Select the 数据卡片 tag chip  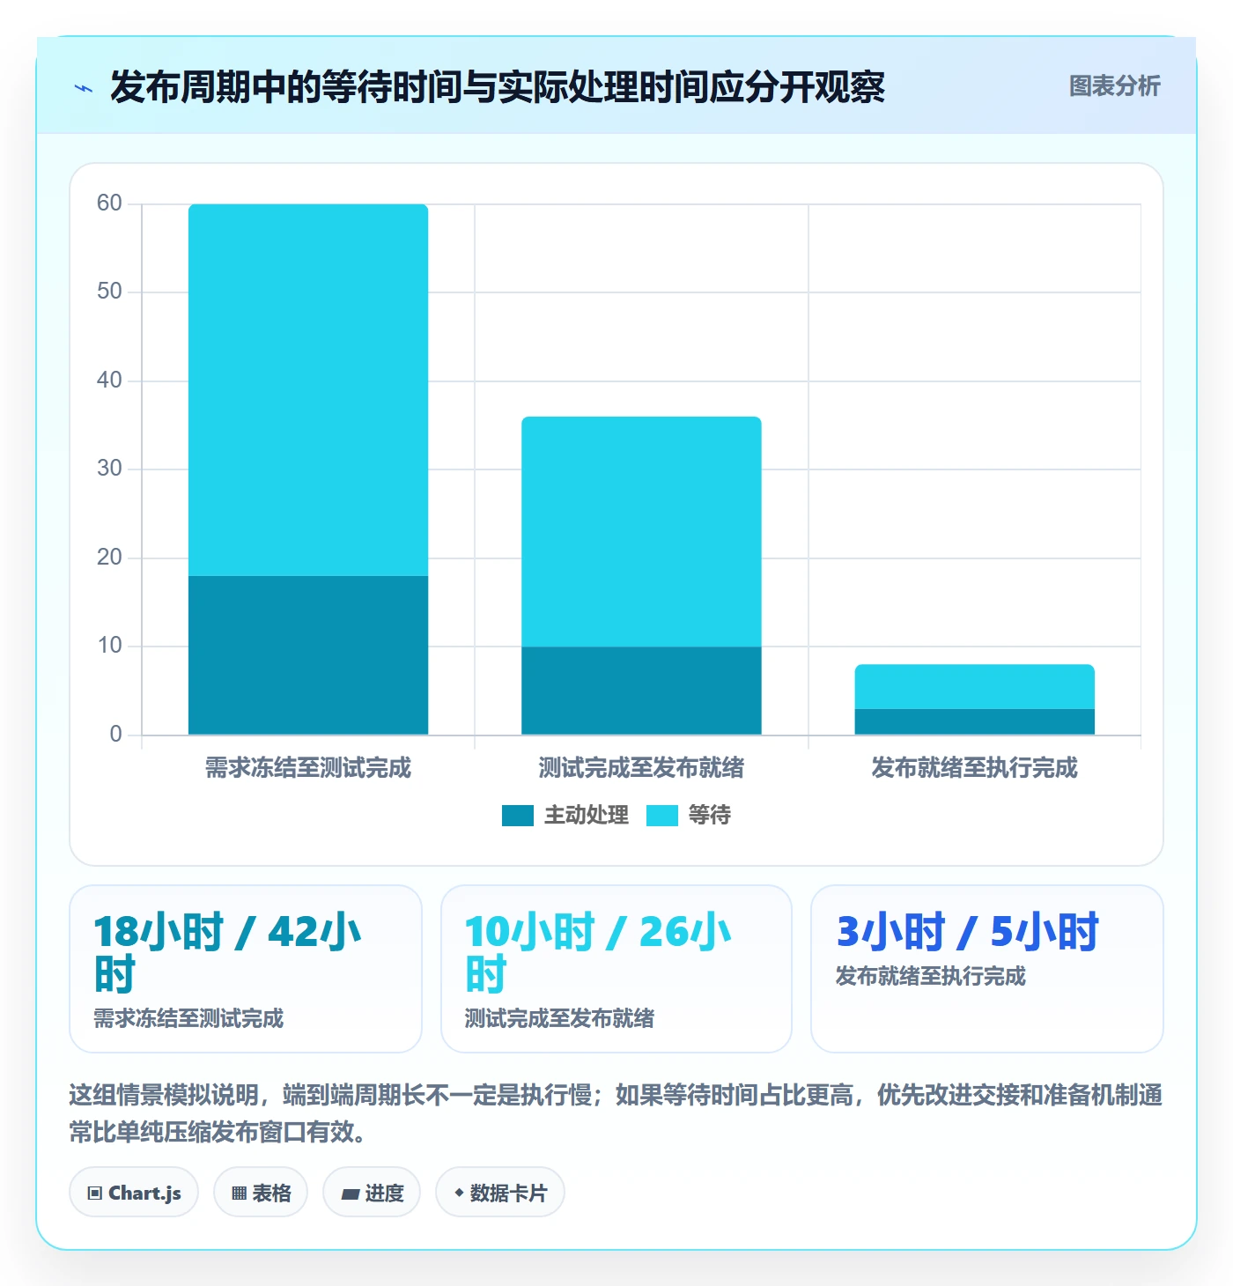click(500, 1193)
